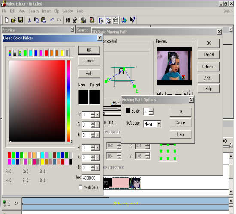Image resolution: width=236 pixels, height=214 pixels.
Task: Open the File menu
Action: click(x=4, y=11)
